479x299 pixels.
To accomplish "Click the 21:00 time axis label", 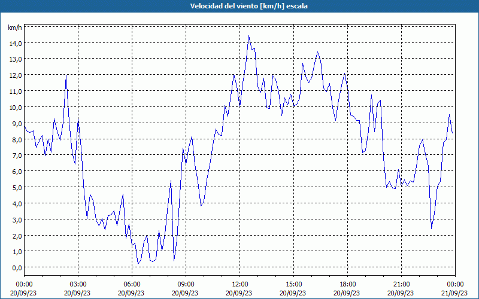I will click(x=401, y=285).
